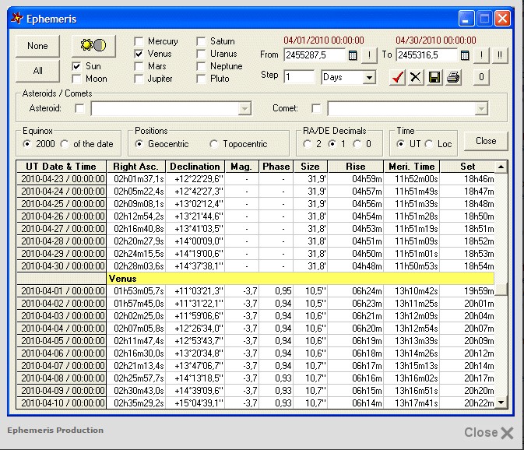Click the Set column header
Screen dimensions: 524x450
[x=467, y=167]
